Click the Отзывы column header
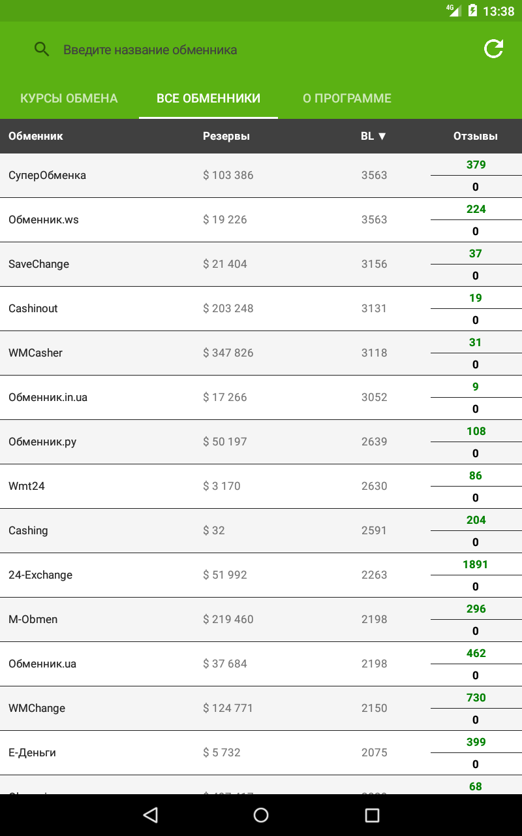Screen dimensions: 522x836 (x=476, y=136)
